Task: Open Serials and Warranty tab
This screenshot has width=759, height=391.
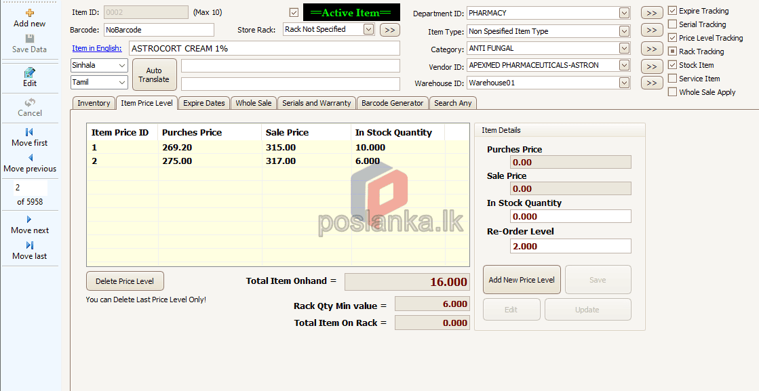Action: 317,103
